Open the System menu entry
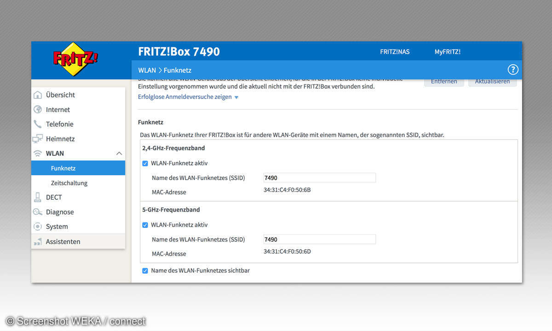Screen dimensions: 552x331 pyautogui.click(x=78, y=227)
